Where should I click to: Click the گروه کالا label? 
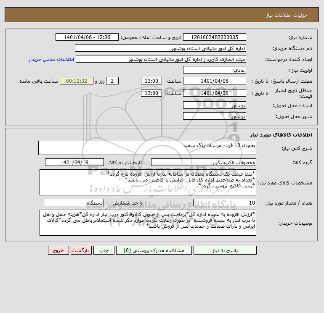click(302, 163)
